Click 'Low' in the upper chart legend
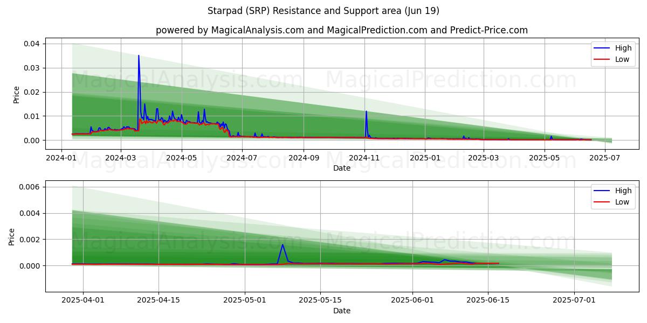The width and height of the screenshot is (647, 323). [622, 59]
